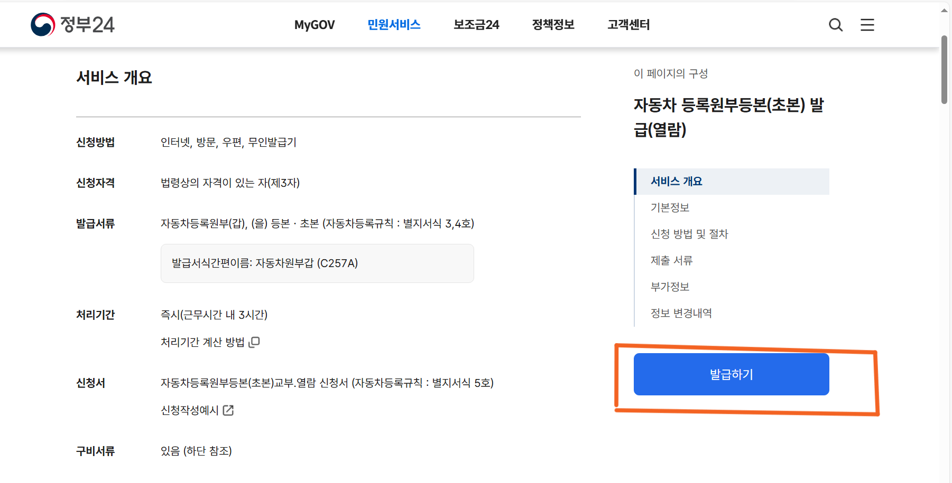Open the 고객센터 menu

[628, 25]
